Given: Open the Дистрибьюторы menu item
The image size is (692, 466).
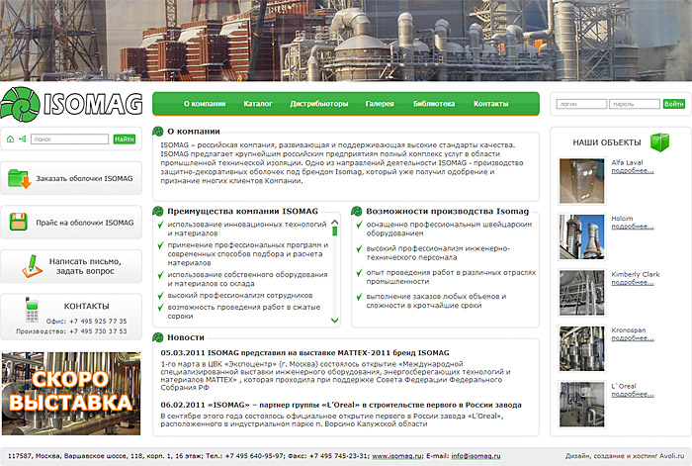Looking at the screenshot, I should (x=319, y=104).
